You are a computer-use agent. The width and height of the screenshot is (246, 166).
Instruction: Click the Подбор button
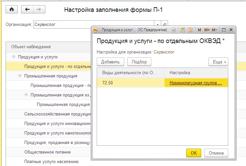pos(139,62)
